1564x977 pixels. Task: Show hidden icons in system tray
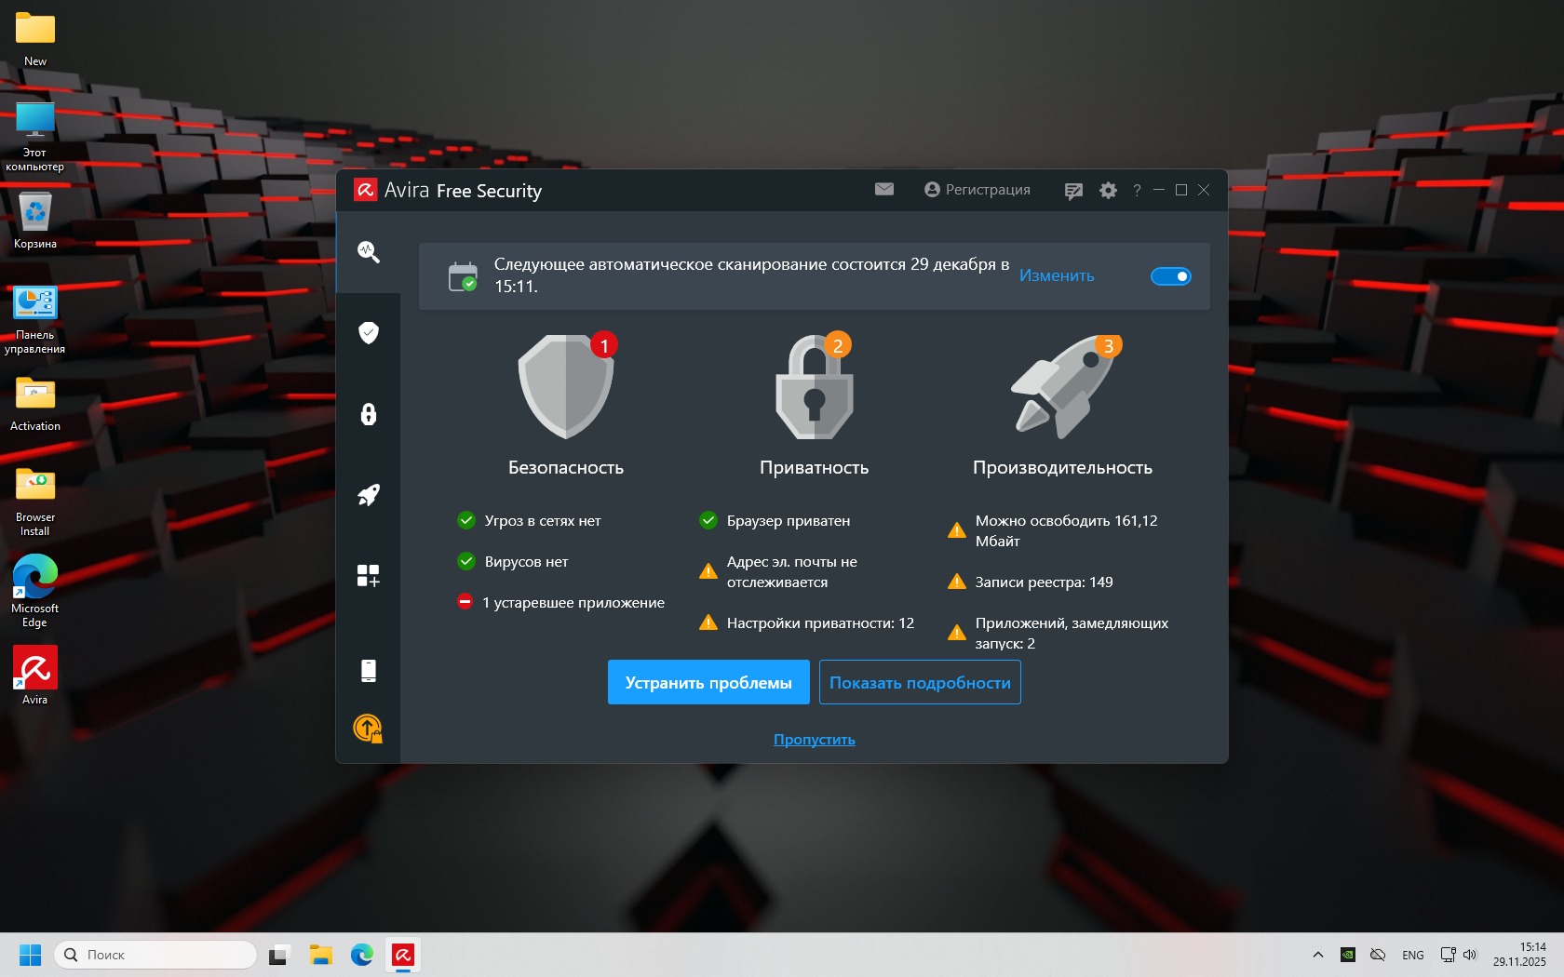click(1317, 955)
